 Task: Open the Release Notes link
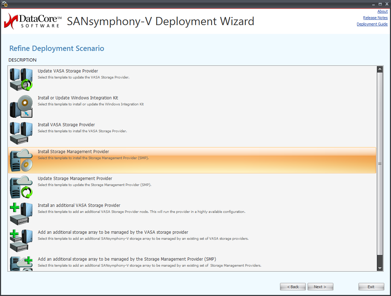(375, 18)
